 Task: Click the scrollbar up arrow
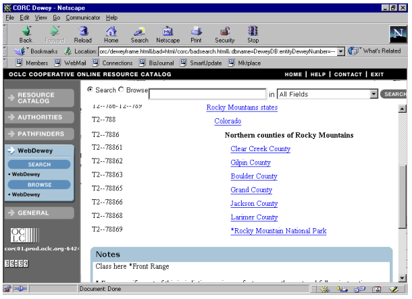pos(403,109)
